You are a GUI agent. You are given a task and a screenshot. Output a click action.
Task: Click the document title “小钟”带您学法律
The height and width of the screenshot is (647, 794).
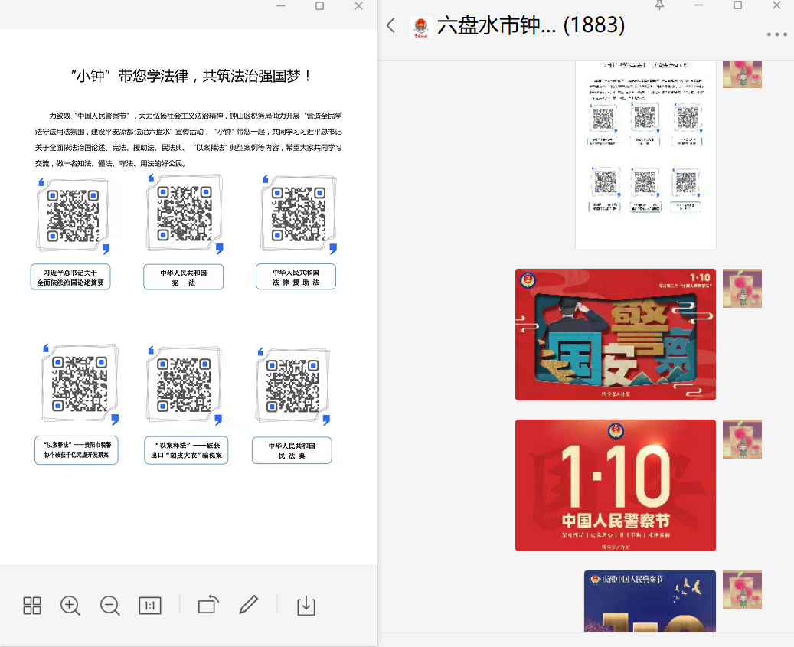tap(191, 76)
